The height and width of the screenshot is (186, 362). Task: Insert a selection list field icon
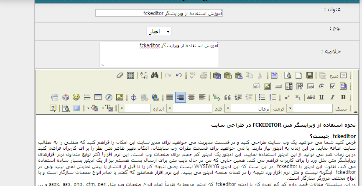pos(289,86)
